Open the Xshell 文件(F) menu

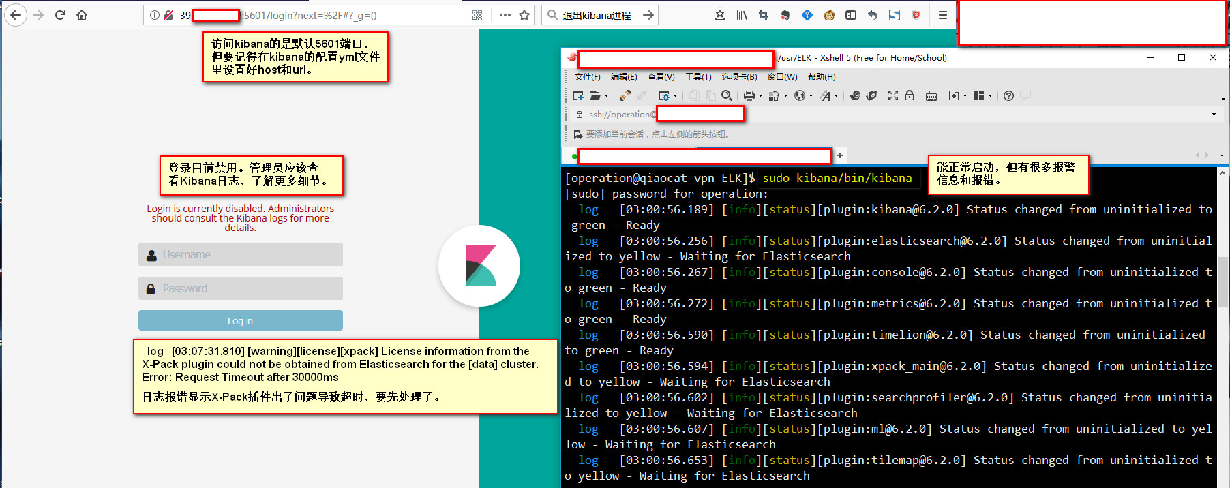pos(587,77)
